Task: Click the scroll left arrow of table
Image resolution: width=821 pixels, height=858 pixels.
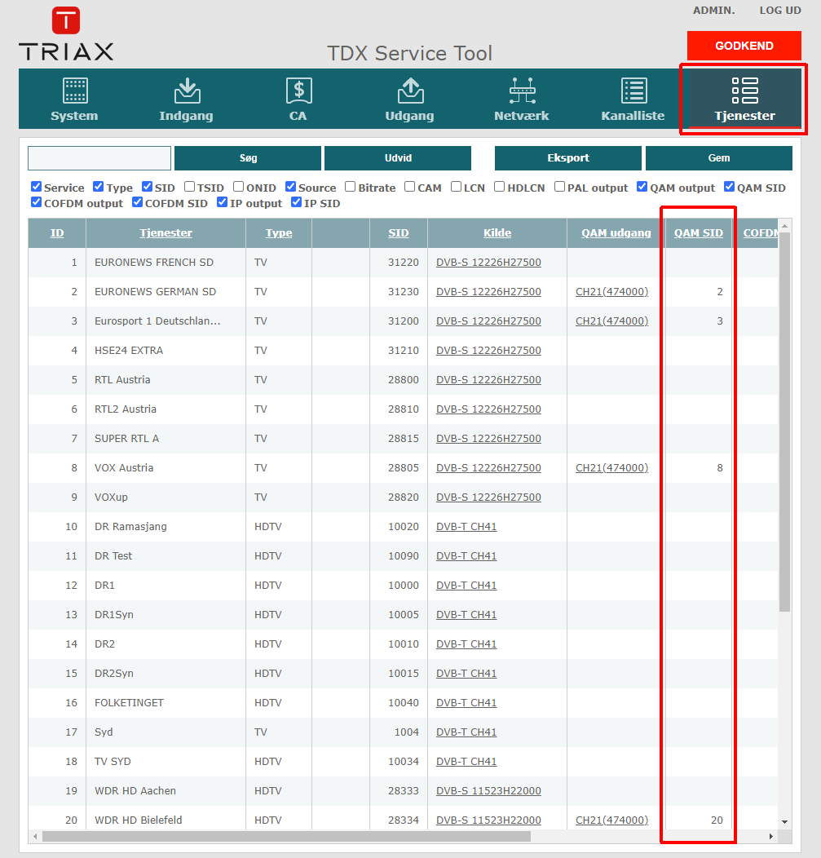Action: pyautogui.click(x=36, y=837)
